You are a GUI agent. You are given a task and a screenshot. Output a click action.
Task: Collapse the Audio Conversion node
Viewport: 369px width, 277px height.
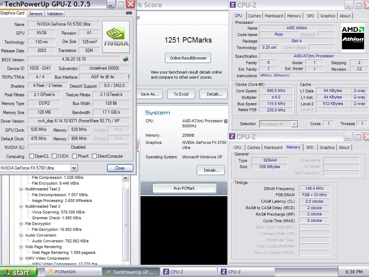click(21, 235)
